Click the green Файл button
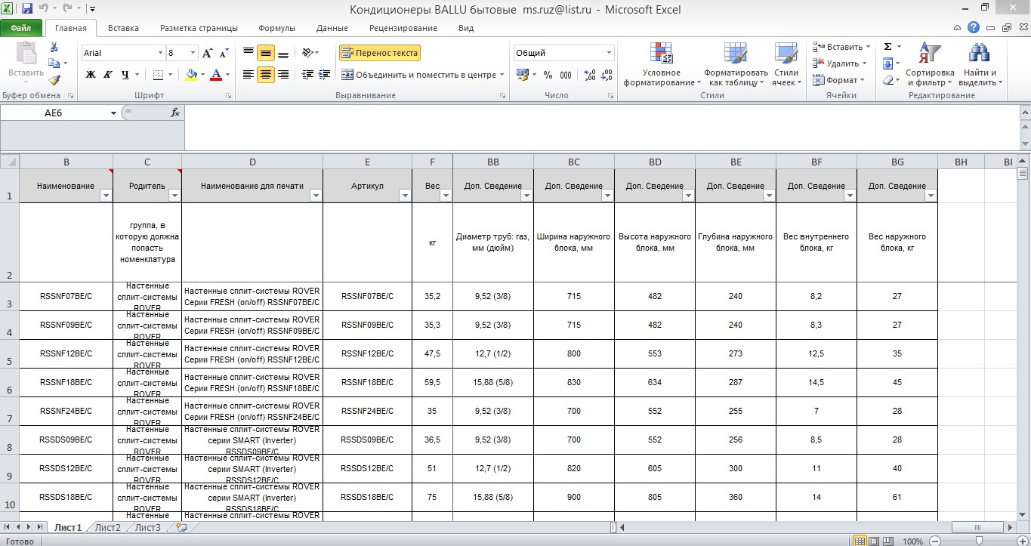 [21, 28]
